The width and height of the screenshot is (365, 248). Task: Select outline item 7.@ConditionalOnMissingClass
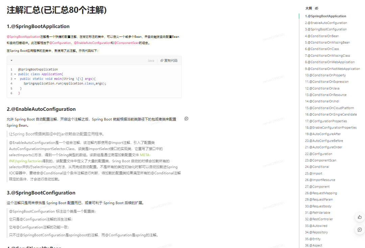point(327,56)
